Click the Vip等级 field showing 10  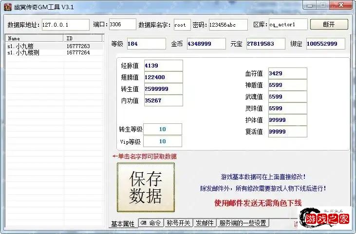coord(163,141)
